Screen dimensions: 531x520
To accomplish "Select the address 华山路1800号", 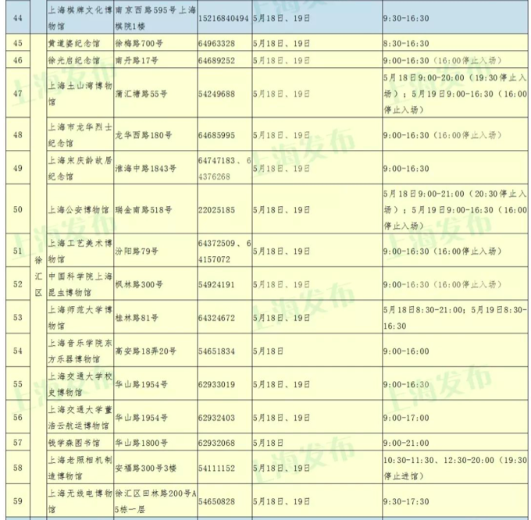I will [141, 443].
